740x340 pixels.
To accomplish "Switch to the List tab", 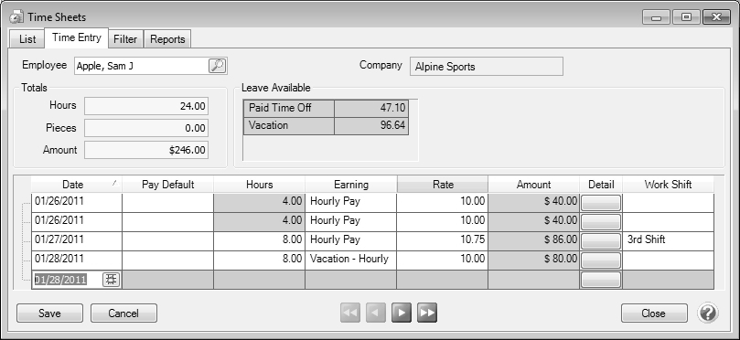I will (27, 39).
